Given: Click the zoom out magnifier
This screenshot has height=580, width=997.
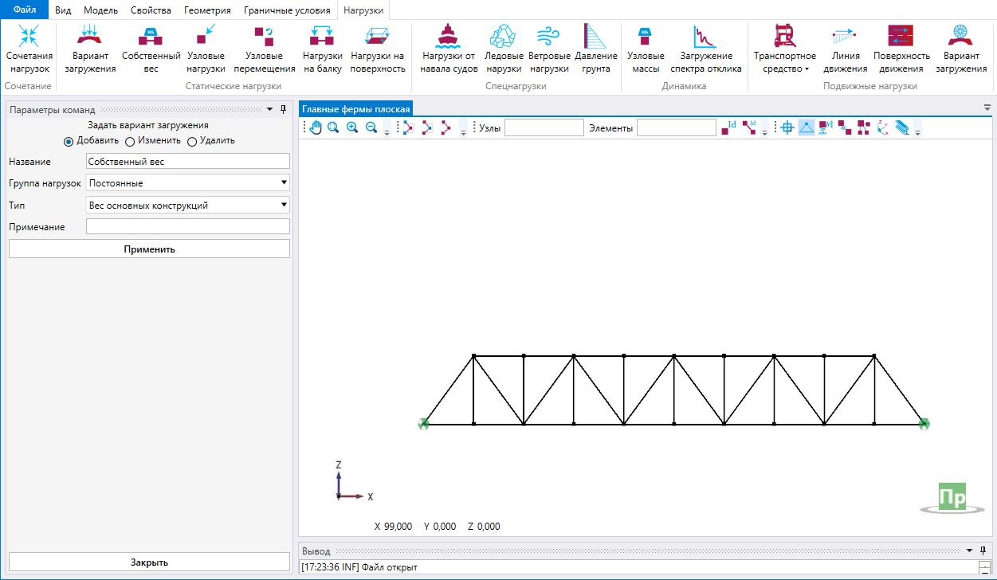Looking at the screenshot, I should point(371,127).
